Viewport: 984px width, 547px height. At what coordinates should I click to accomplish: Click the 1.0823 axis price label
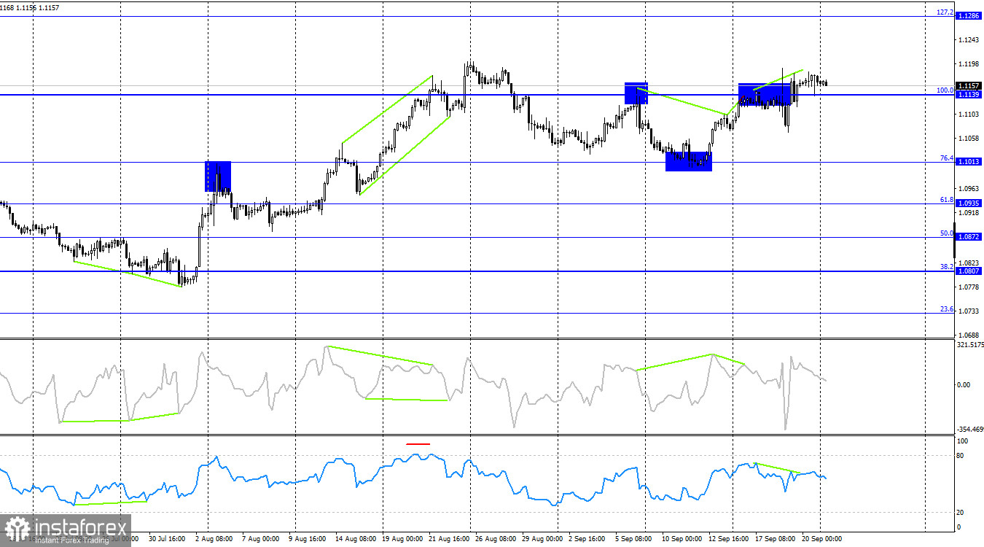tap(969, 263)
